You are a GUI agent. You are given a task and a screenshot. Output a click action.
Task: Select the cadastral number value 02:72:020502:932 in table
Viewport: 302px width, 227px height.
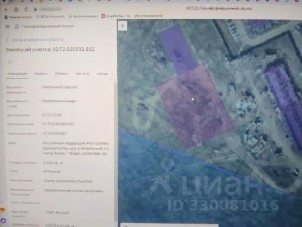click(x=58, y=124)
